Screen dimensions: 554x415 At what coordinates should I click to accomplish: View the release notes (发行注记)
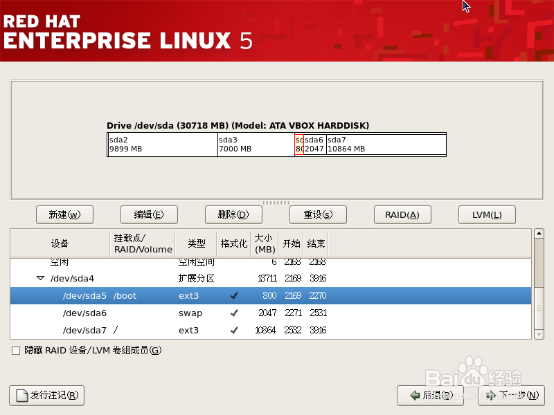[46, 396]
